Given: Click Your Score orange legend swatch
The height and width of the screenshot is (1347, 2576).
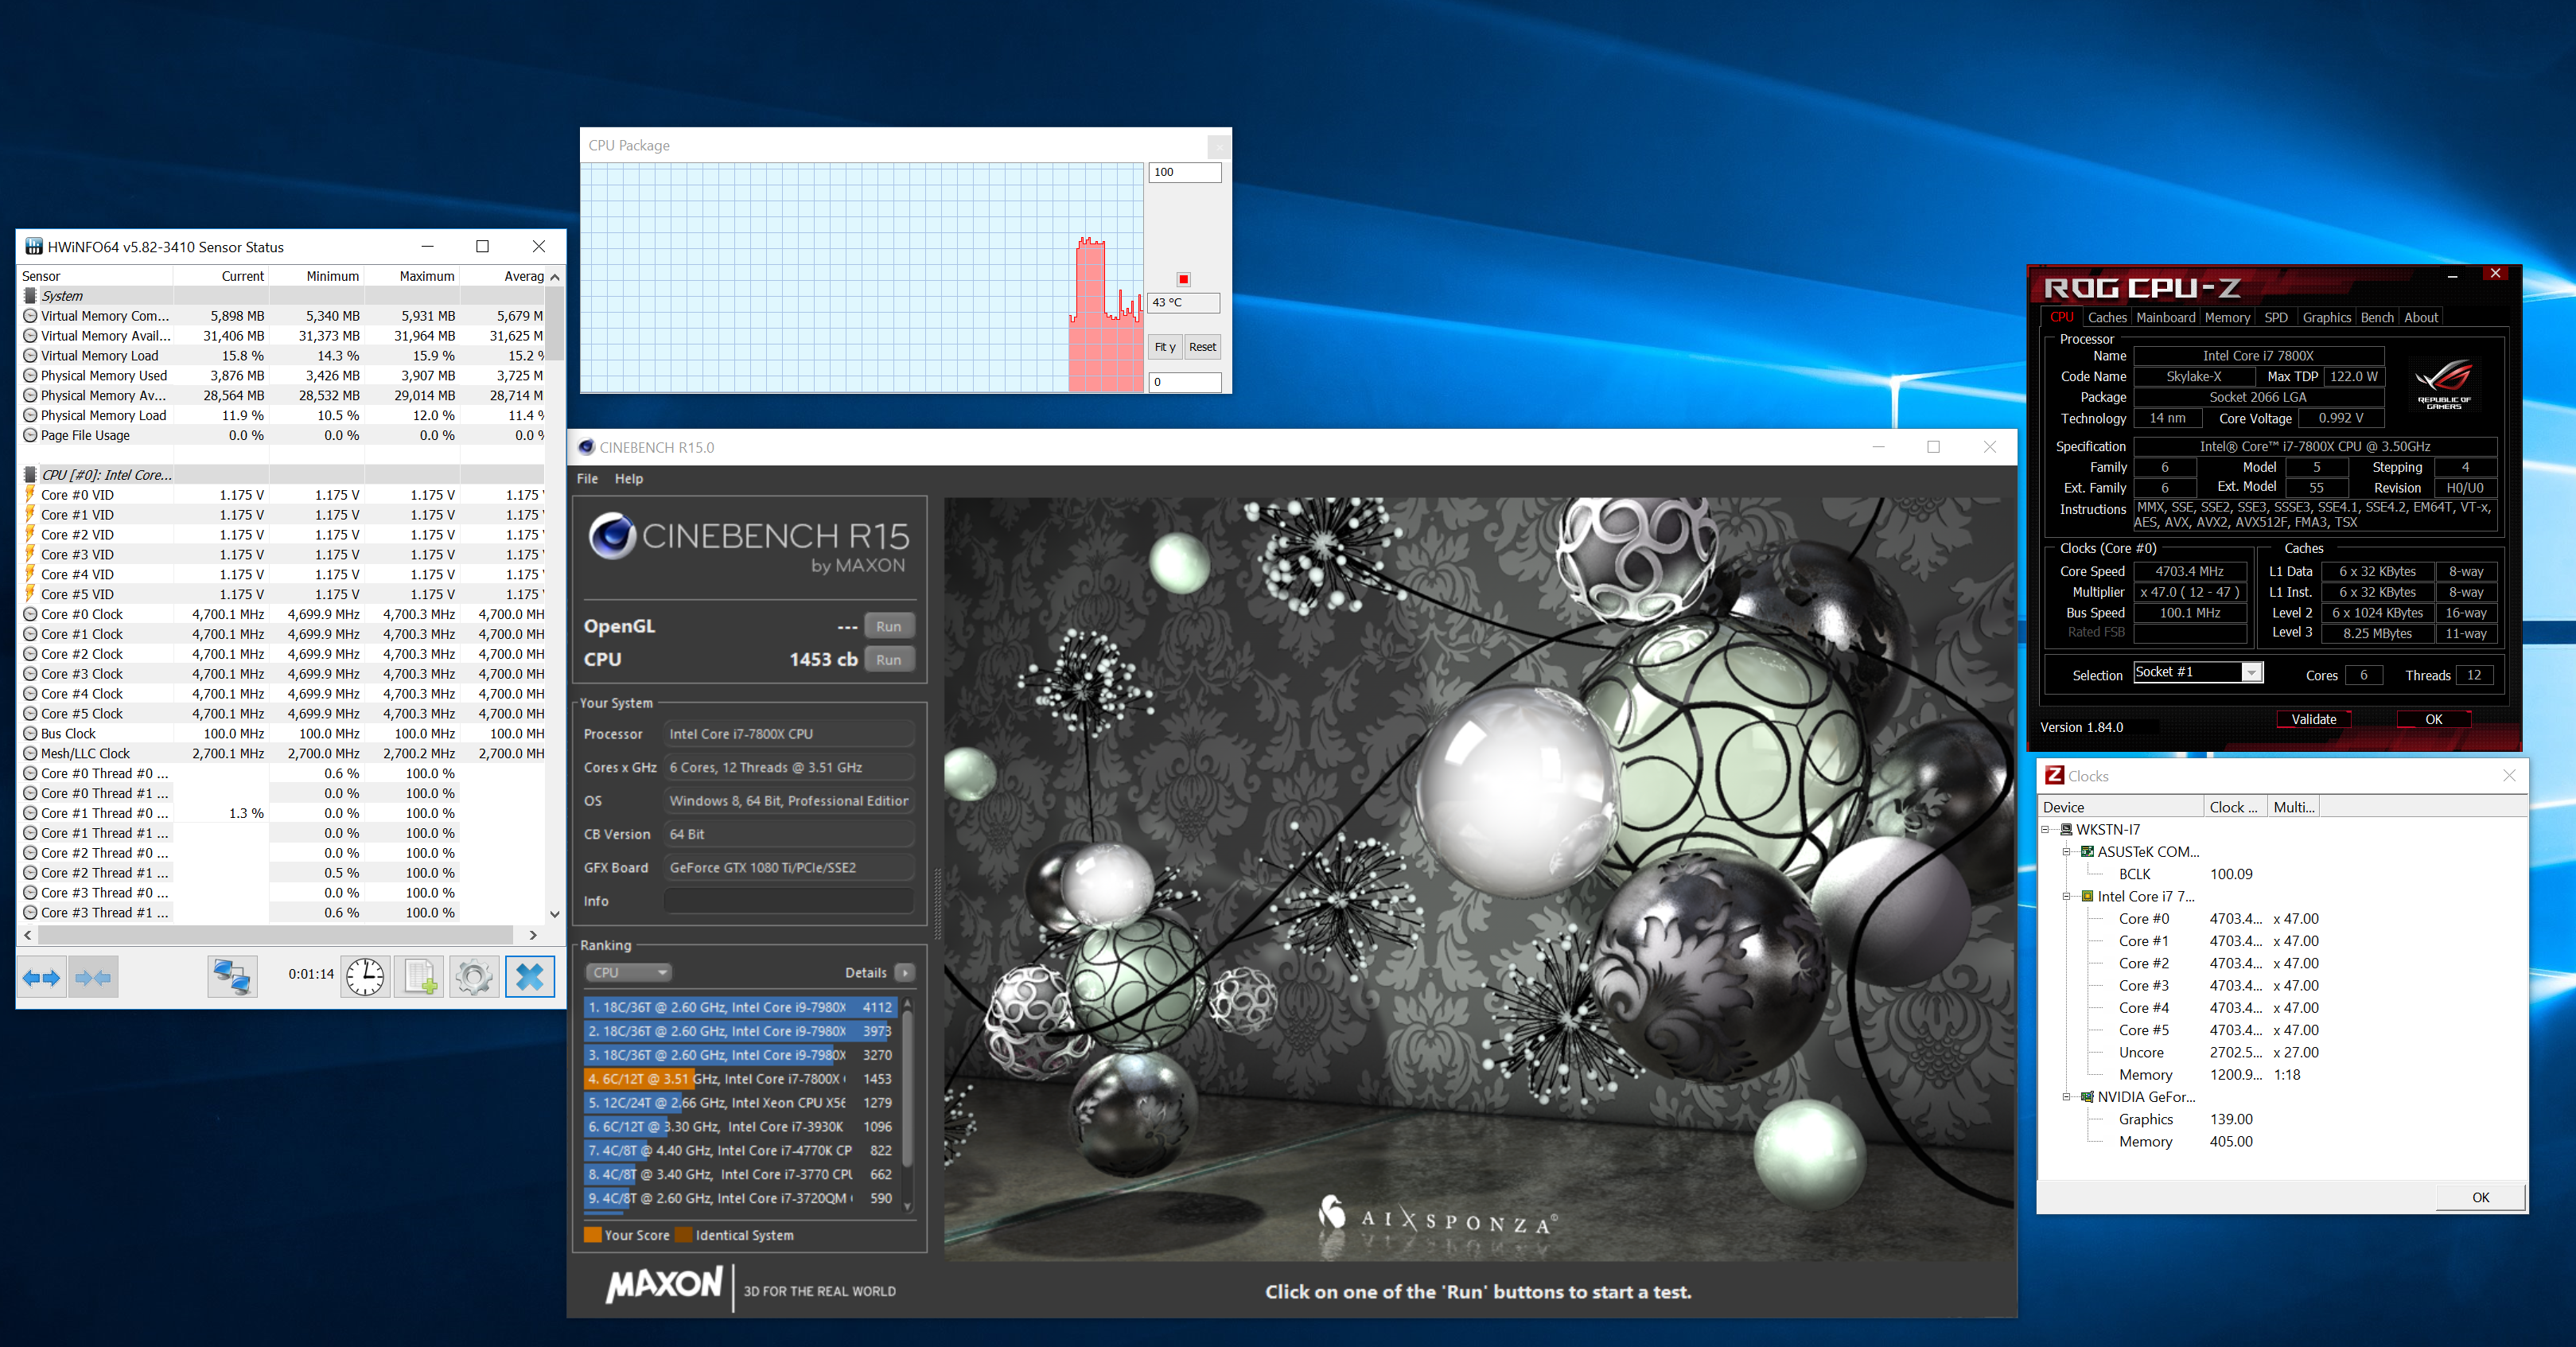Looking at the screenshot, I should tap(592, 1235).
